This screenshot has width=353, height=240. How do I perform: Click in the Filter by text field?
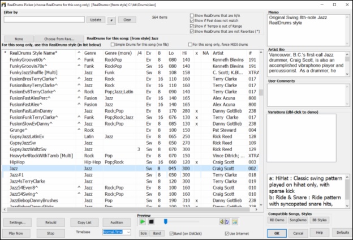tap(44, 20)
